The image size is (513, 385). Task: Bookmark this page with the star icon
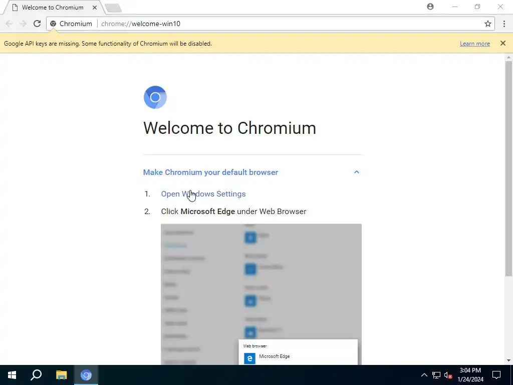coord(488,24)
